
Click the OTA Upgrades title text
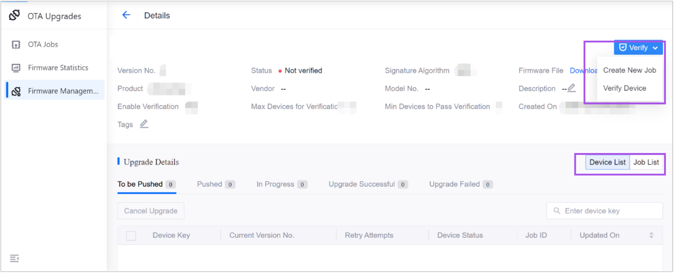(x=54, y=16)
